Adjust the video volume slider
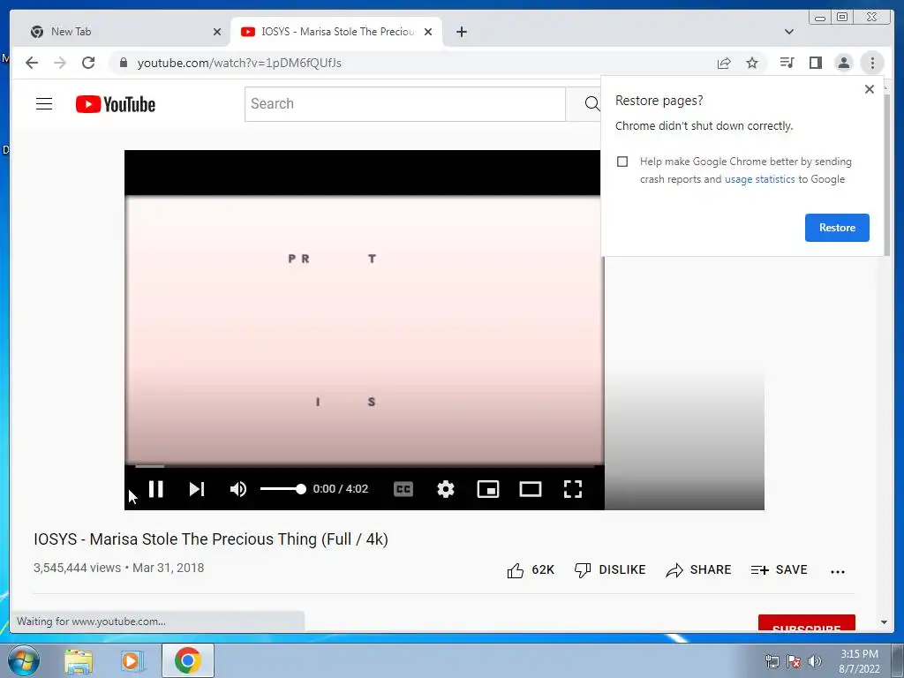Image resolution: width=904 pixels, height=678 pixels. [282, 489]
